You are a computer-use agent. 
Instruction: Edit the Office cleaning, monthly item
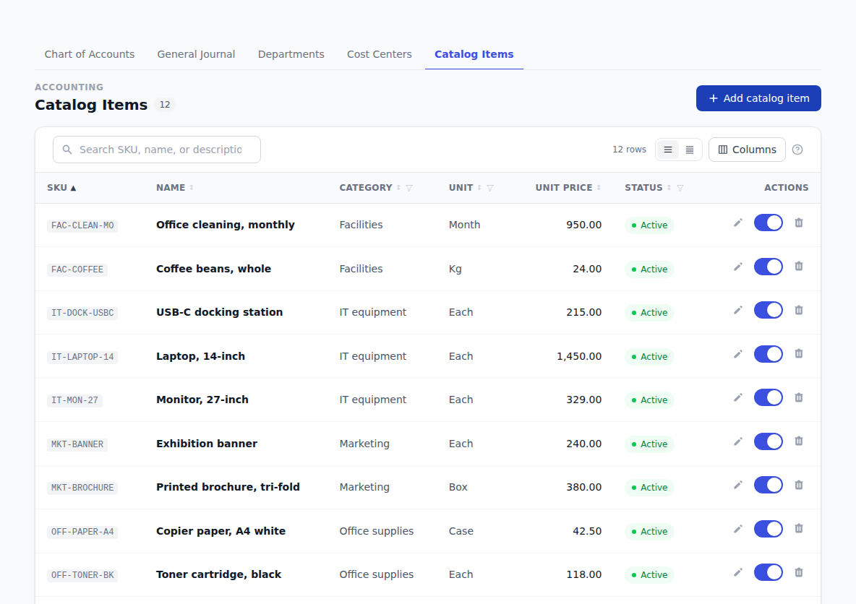[737, 223]
